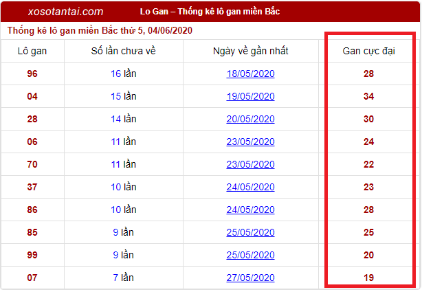Select lô gan number 04
422x292 pixels.
pyautogui.click(x=32, y=96)
